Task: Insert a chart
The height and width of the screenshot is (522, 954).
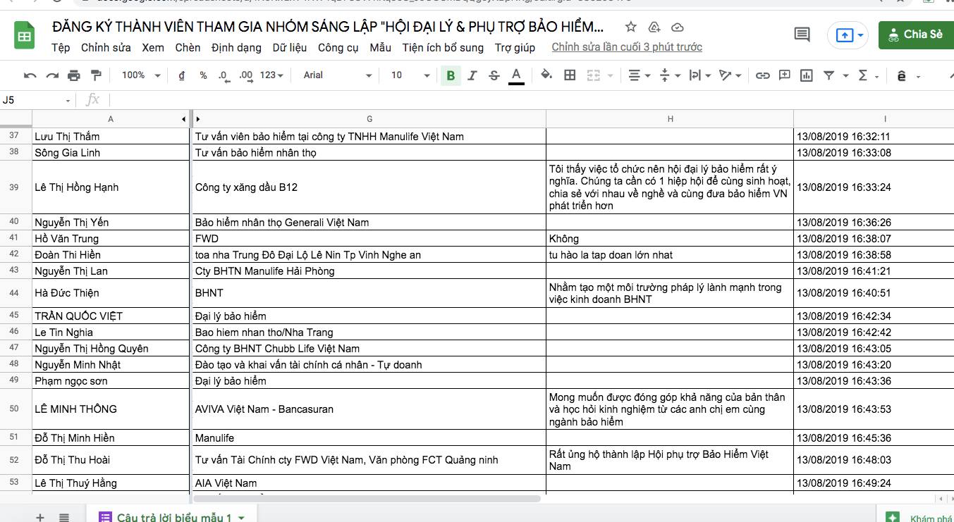Action: 807,75
